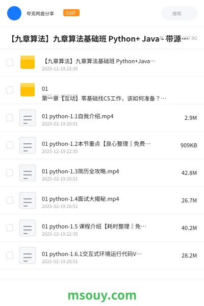The width and height of the screenshot is (204, 306).
Task: Click the 42.8M file size
Action: tap(189, 173)
